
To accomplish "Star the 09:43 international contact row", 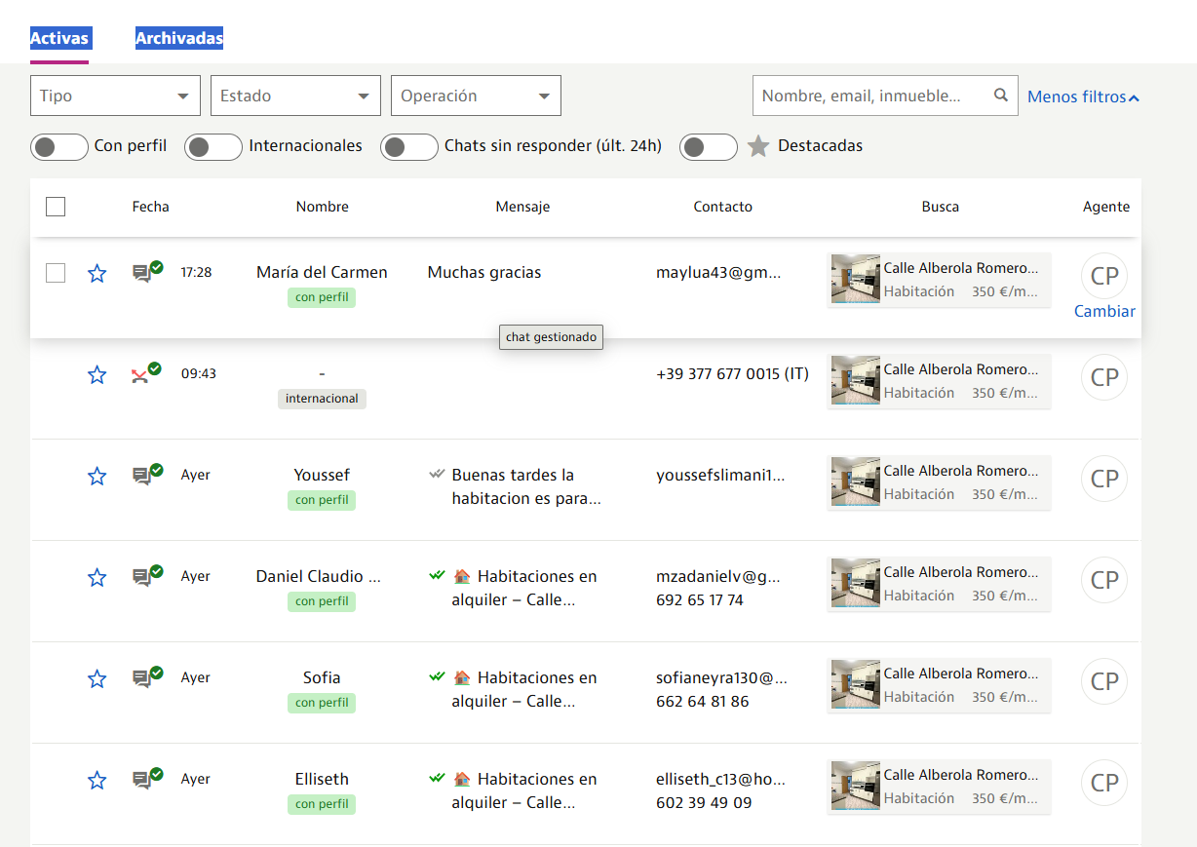I will click(97, 375).
